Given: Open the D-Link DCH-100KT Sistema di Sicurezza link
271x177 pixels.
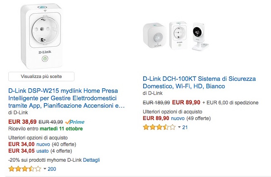Looking at the screenshot, I should (x=199, y=83).
